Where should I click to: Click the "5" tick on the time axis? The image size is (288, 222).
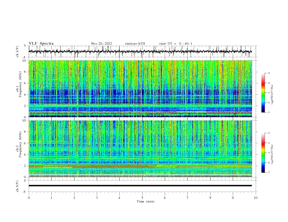tap(142, 198)
